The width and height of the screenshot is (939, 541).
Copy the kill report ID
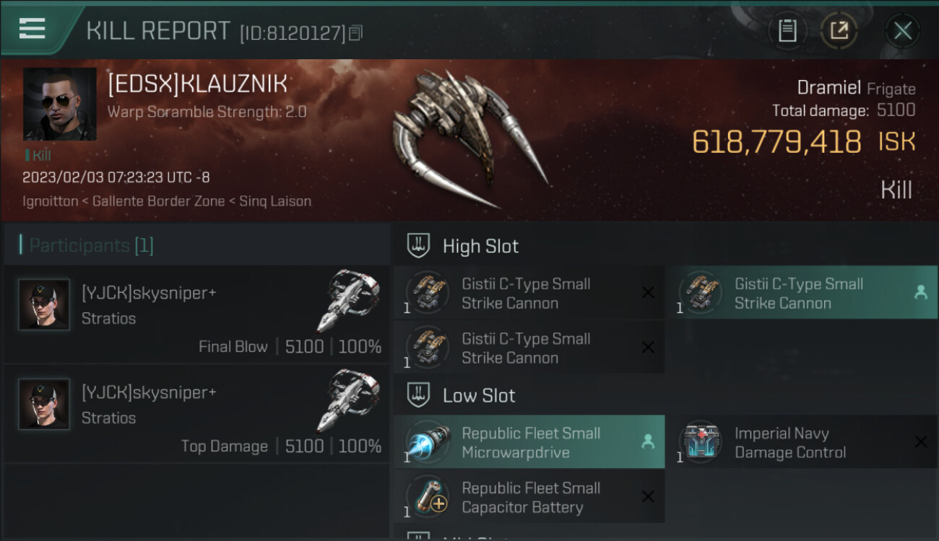click(x=355, y=33)
